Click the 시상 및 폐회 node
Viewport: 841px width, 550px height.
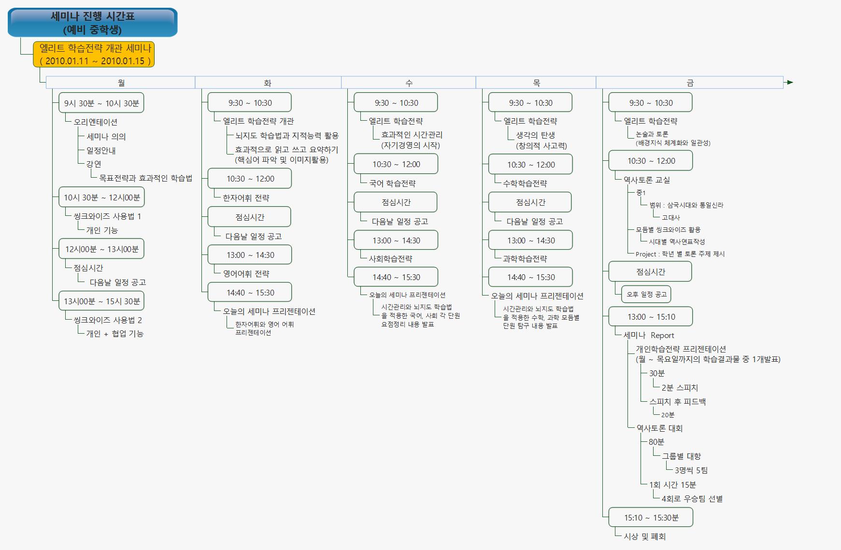644,536
